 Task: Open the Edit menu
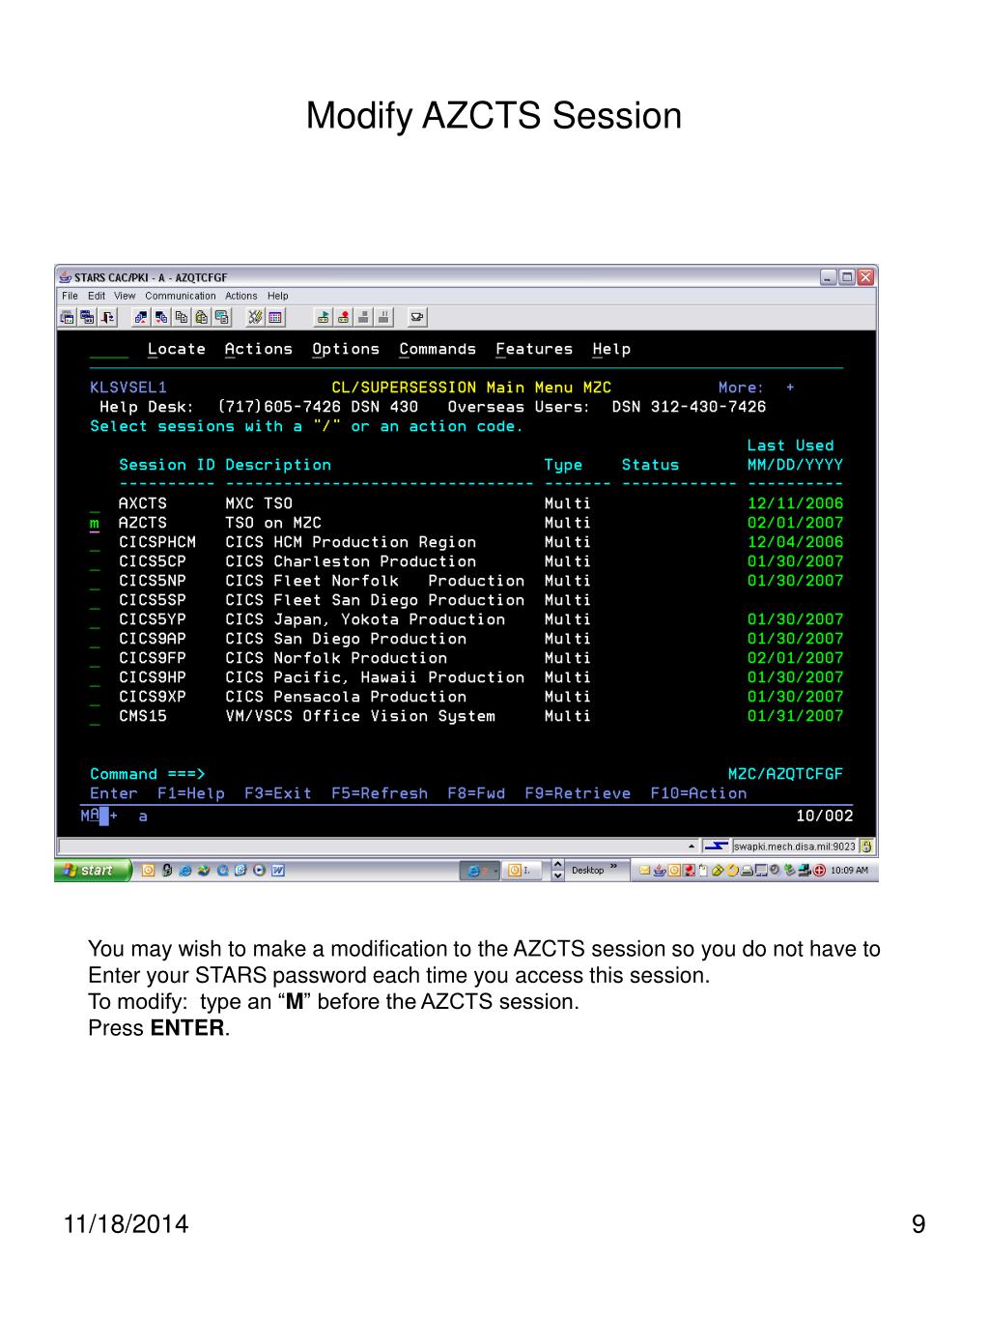97,296
